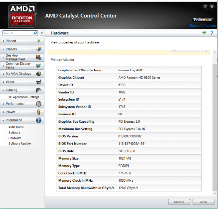Expand the Pinned section
Image resolution: width=218 pixels, height=209 pixels.
(11, 41)
